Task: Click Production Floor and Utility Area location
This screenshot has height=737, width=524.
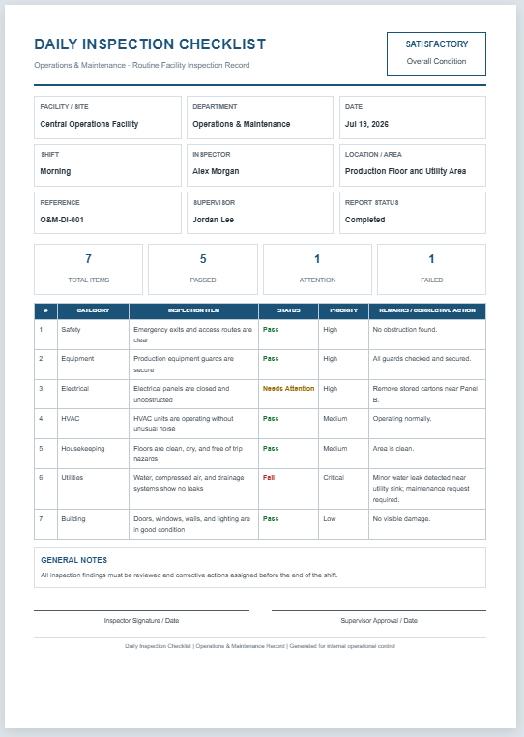Action: 406,171
